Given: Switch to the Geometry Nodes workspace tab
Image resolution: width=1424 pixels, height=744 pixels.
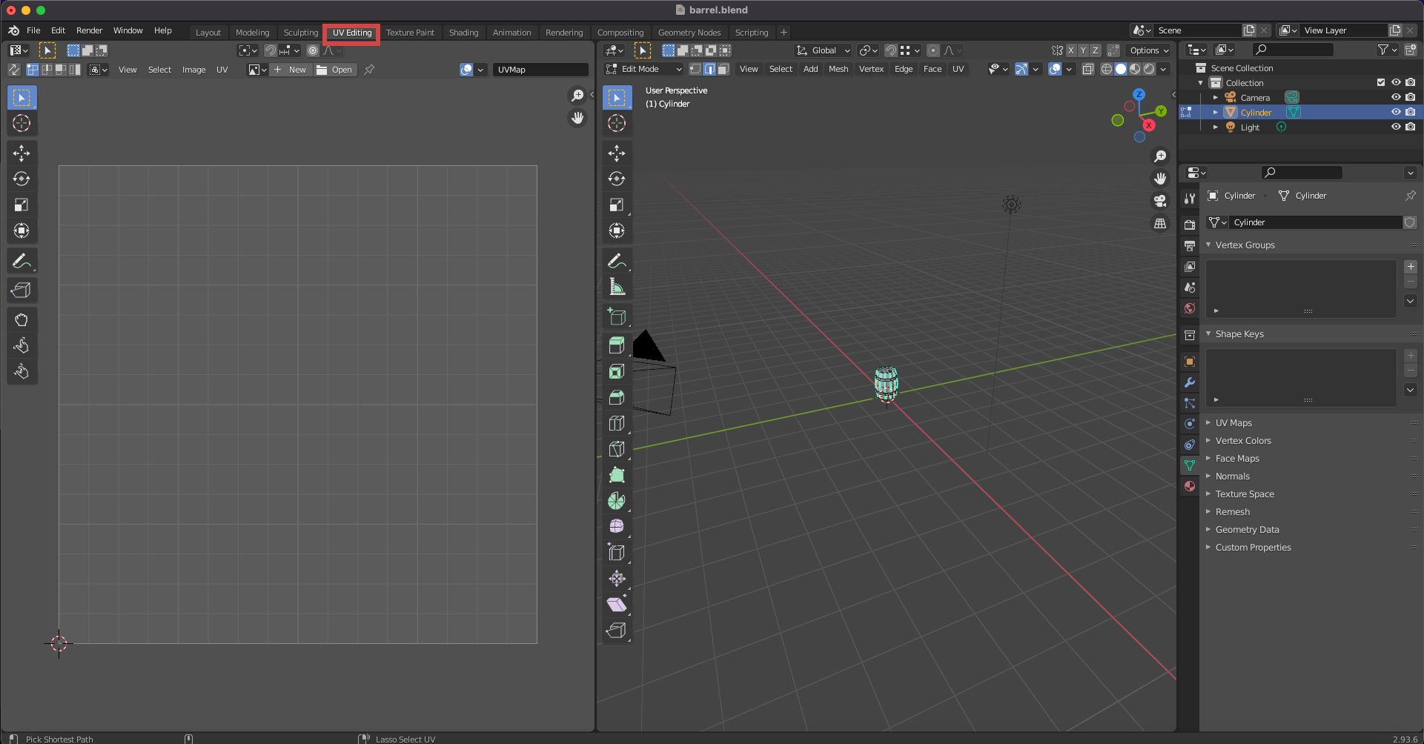Looking at the screenshot, I should 689,33.
